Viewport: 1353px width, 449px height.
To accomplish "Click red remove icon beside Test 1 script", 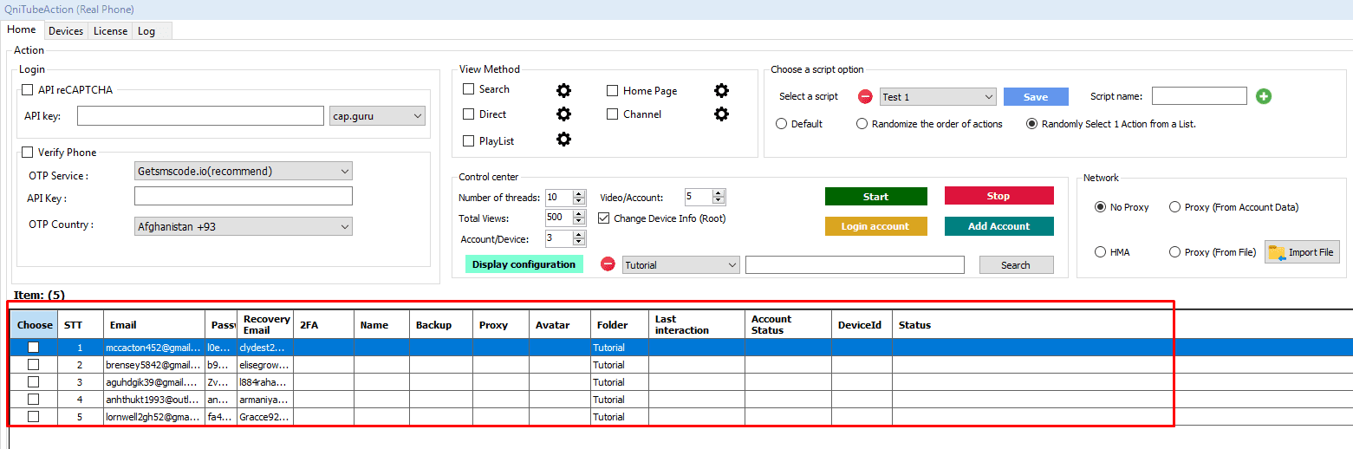I will click(x=865, y=97).
